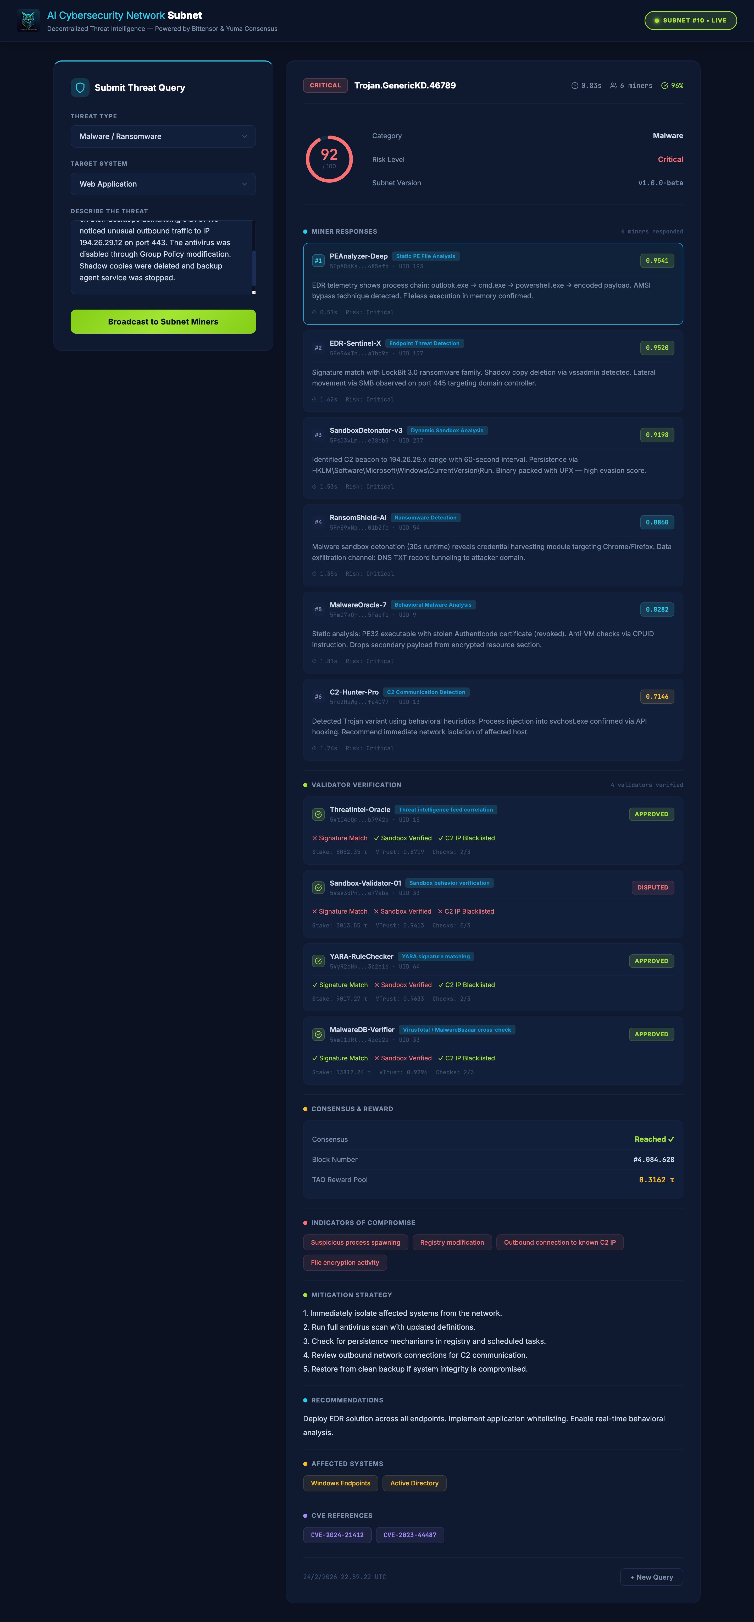The image size is (754, 1622).
Task: Open the Threat Type dropdown
Action: 163,137
